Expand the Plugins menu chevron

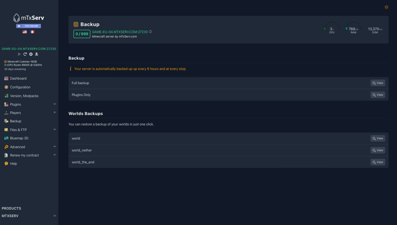tap(54, 104)
